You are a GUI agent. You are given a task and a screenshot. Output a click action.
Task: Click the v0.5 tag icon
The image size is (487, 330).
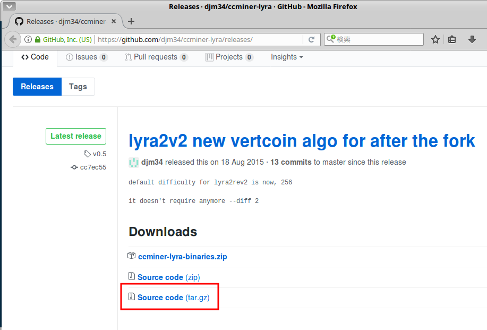(x=87, y=154)
